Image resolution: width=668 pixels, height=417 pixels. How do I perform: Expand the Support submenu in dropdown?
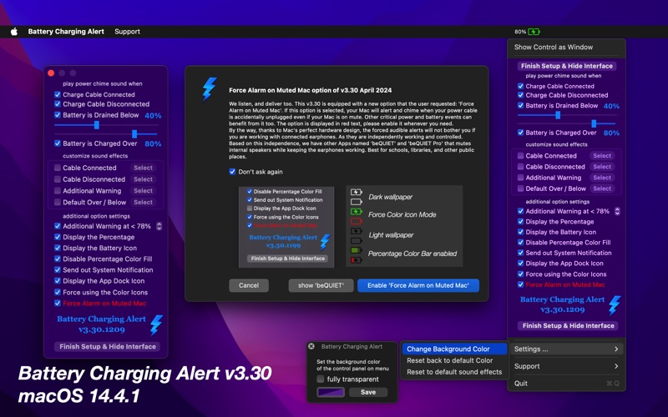[566, 366]
